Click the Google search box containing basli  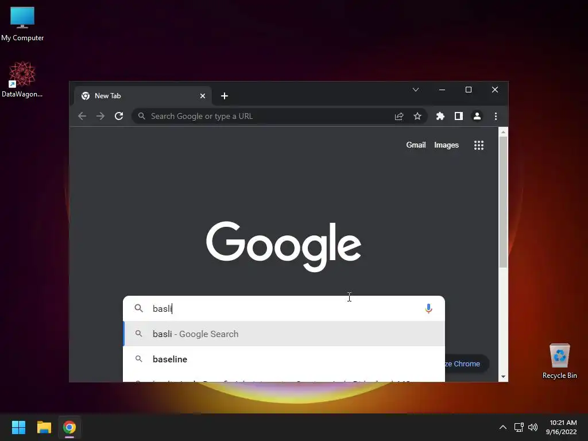(x=284, y=308)
